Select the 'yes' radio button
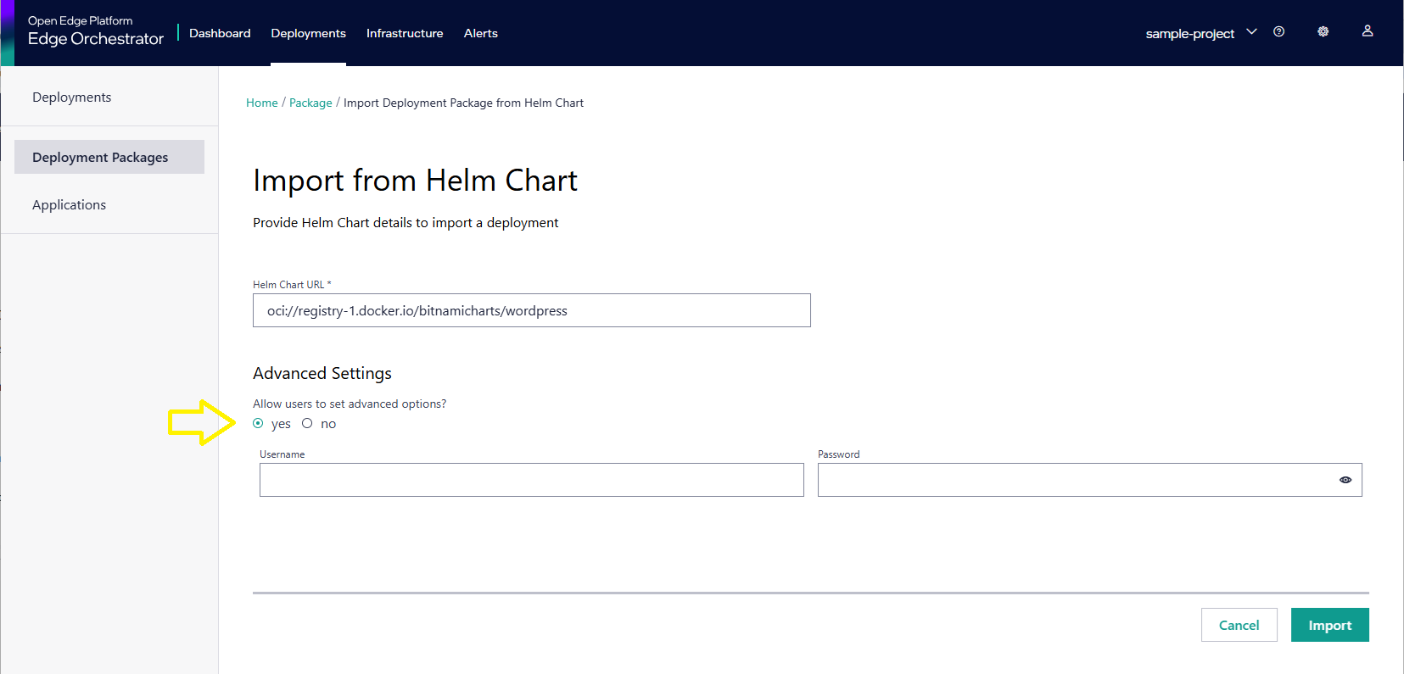The image size is (1404, 674). [x=259, y=424]
